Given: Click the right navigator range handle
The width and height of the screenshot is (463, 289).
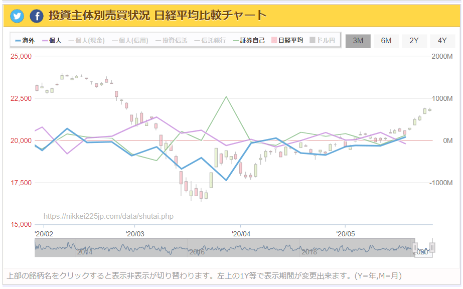Looking at the screenshot, I should click(432, 247).
